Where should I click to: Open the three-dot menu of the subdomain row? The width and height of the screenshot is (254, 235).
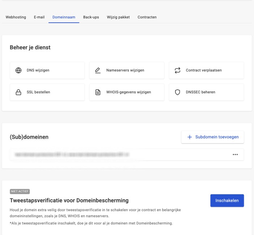235,155
